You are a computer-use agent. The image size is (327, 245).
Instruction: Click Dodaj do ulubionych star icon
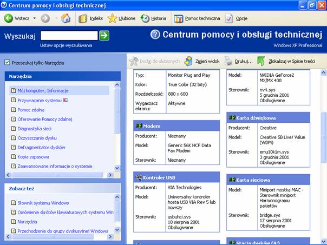click(134, 61)
